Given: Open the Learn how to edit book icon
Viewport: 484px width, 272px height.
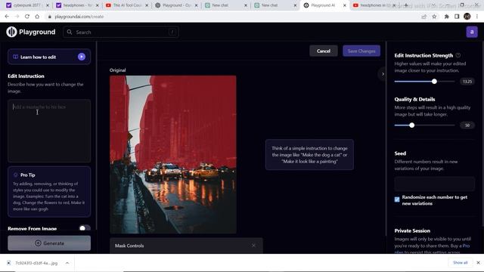Looking at the screenshot, I should pos(15,57).
